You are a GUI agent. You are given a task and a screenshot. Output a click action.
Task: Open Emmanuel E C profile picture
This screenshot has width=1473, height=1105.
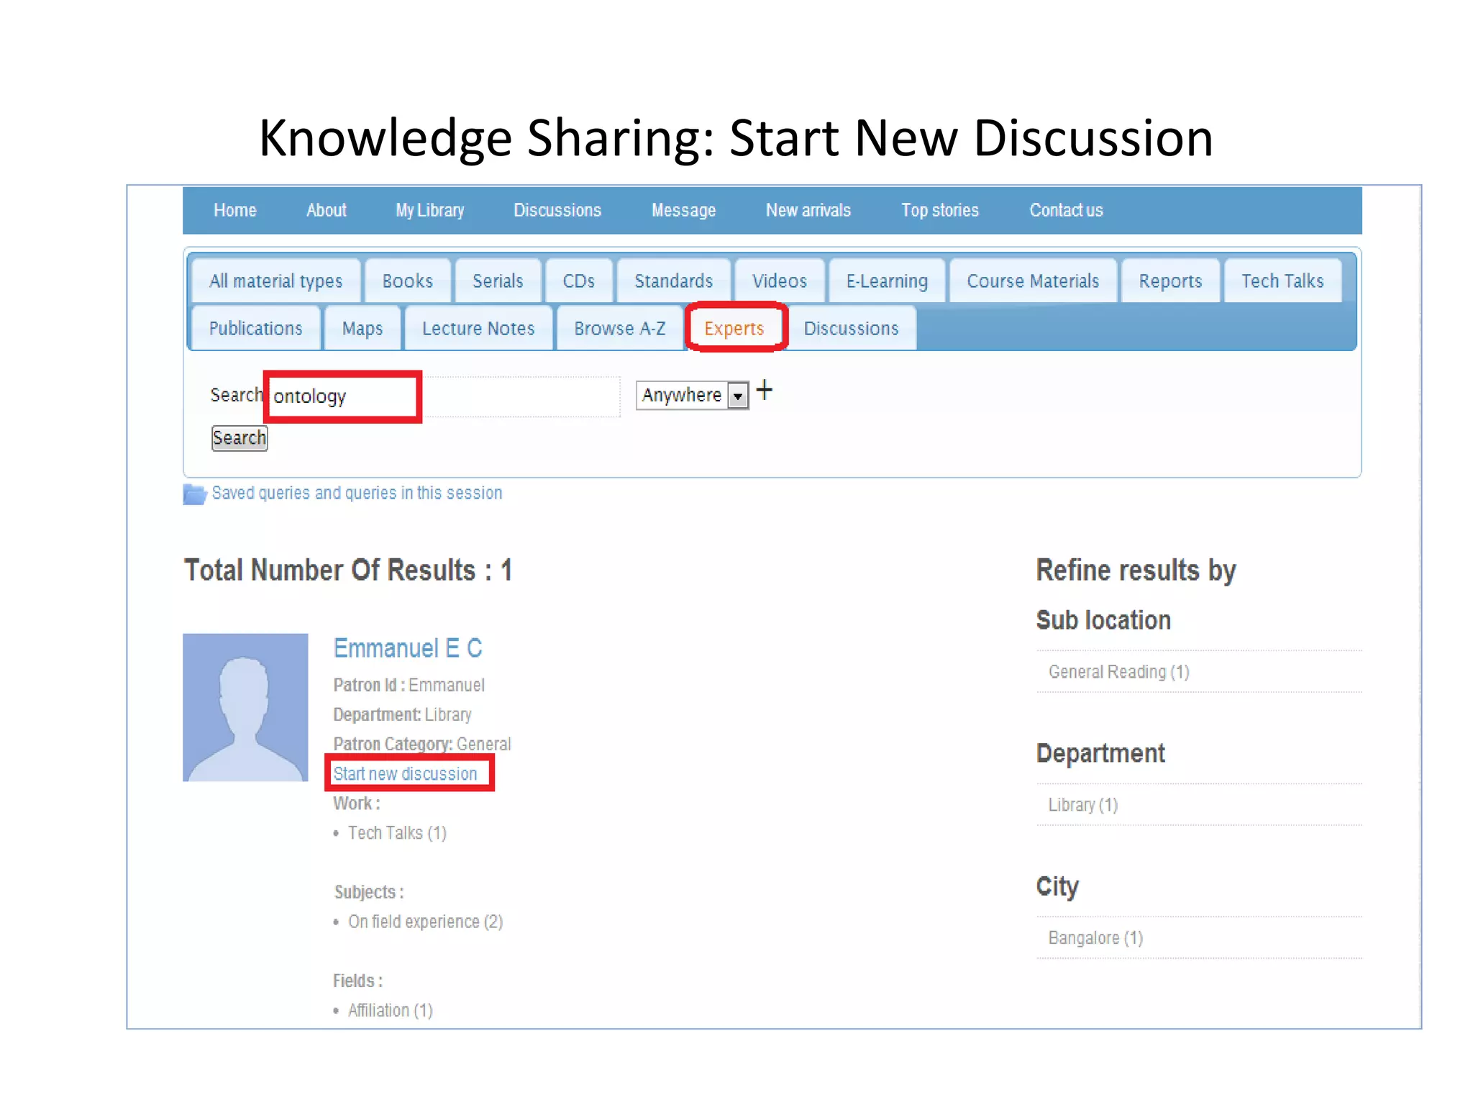pyautogui.click(x=245, y=707)
